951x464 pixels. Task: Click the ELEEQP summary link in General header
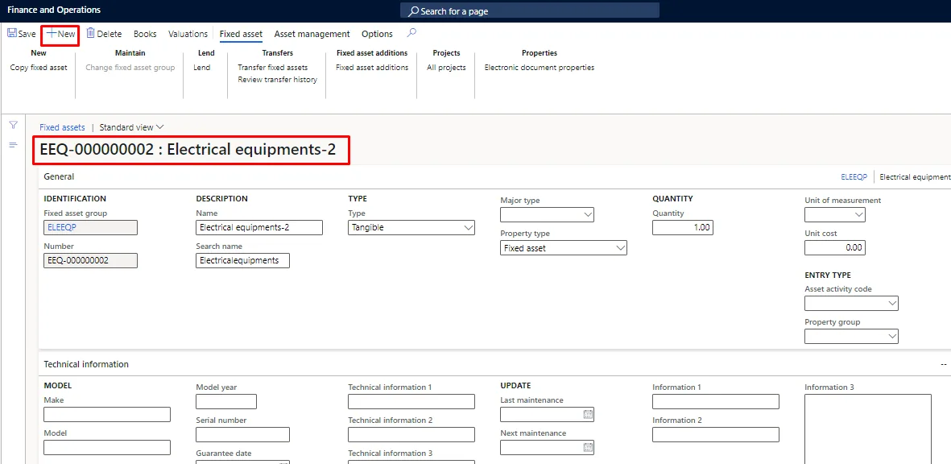(854, 177)
